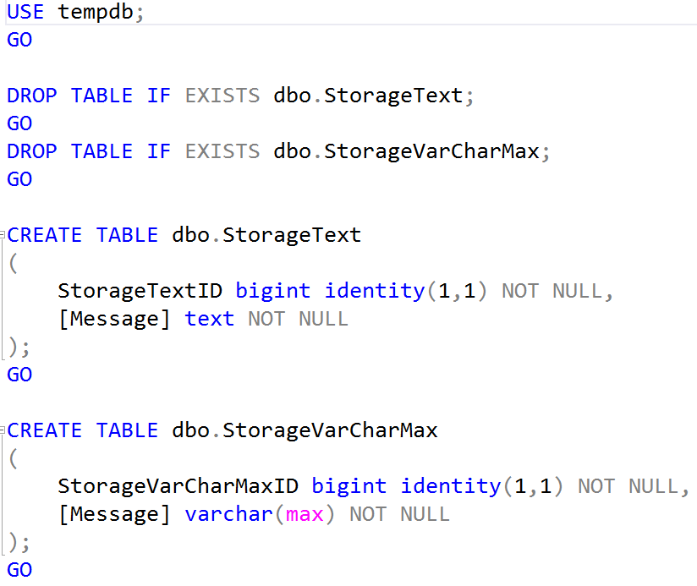This screenshot has height=586, width=697.
Task: Place cursor on tempdb database name
Action: [96, 12]
